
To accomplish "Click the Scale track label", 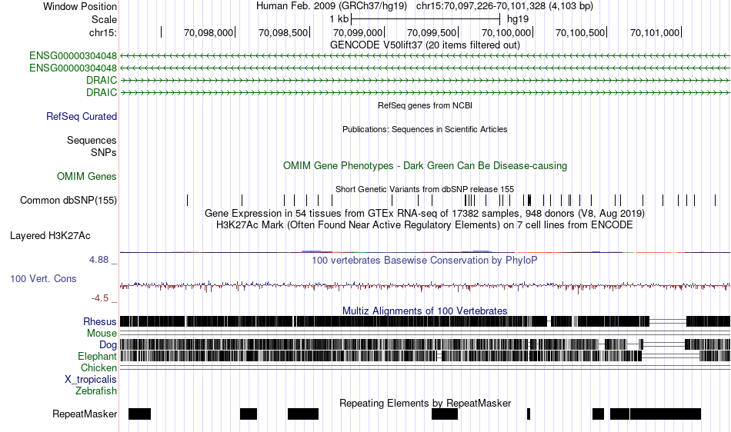I will pos(104,19).
